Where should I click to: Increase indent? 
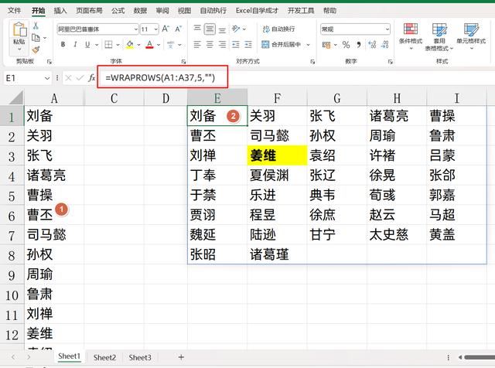tap(248, 45)
